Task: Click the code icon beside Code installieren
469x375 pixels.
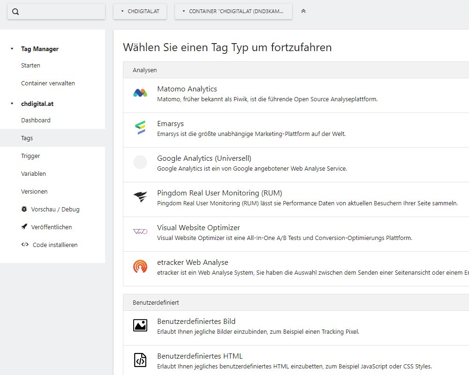Action: click(x=25, y=245)
